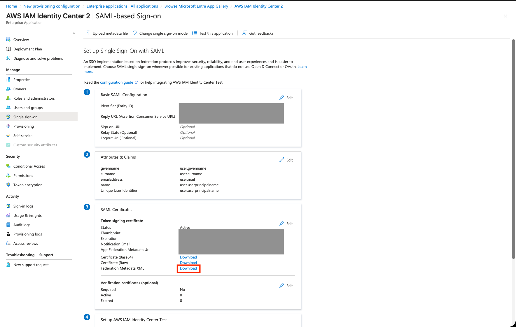516x327 pixels.
Task: Select Single sign-on menu item
Action: click(39, 117)
